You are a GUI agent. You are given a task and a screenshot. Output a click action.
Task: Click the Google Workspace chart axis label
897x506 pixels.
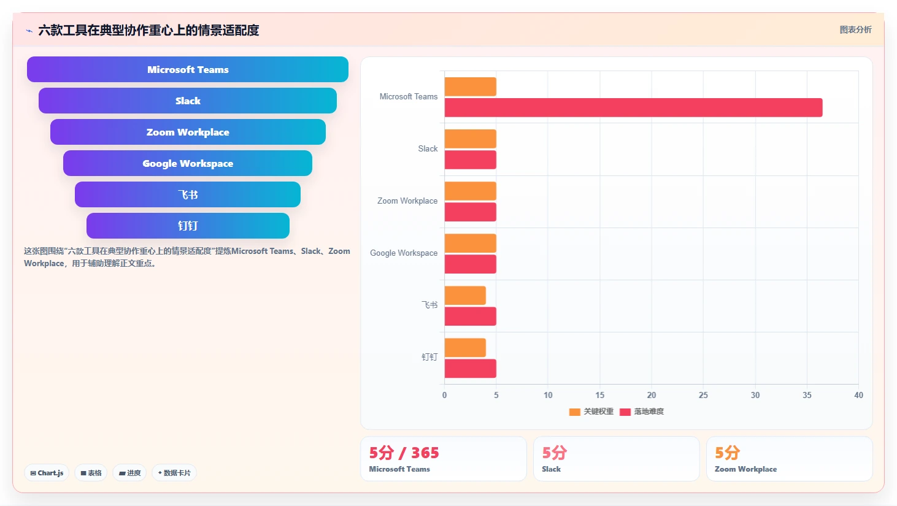404,253
